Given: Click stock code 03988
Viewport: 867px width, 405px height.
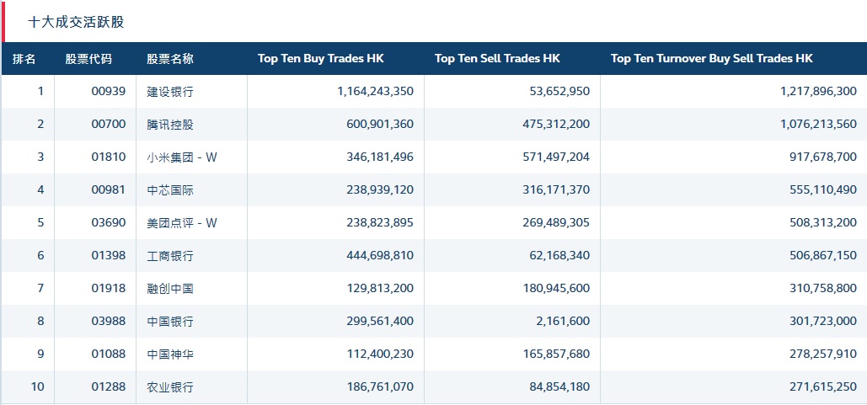Looking at the screenshot, I should 108,322.
